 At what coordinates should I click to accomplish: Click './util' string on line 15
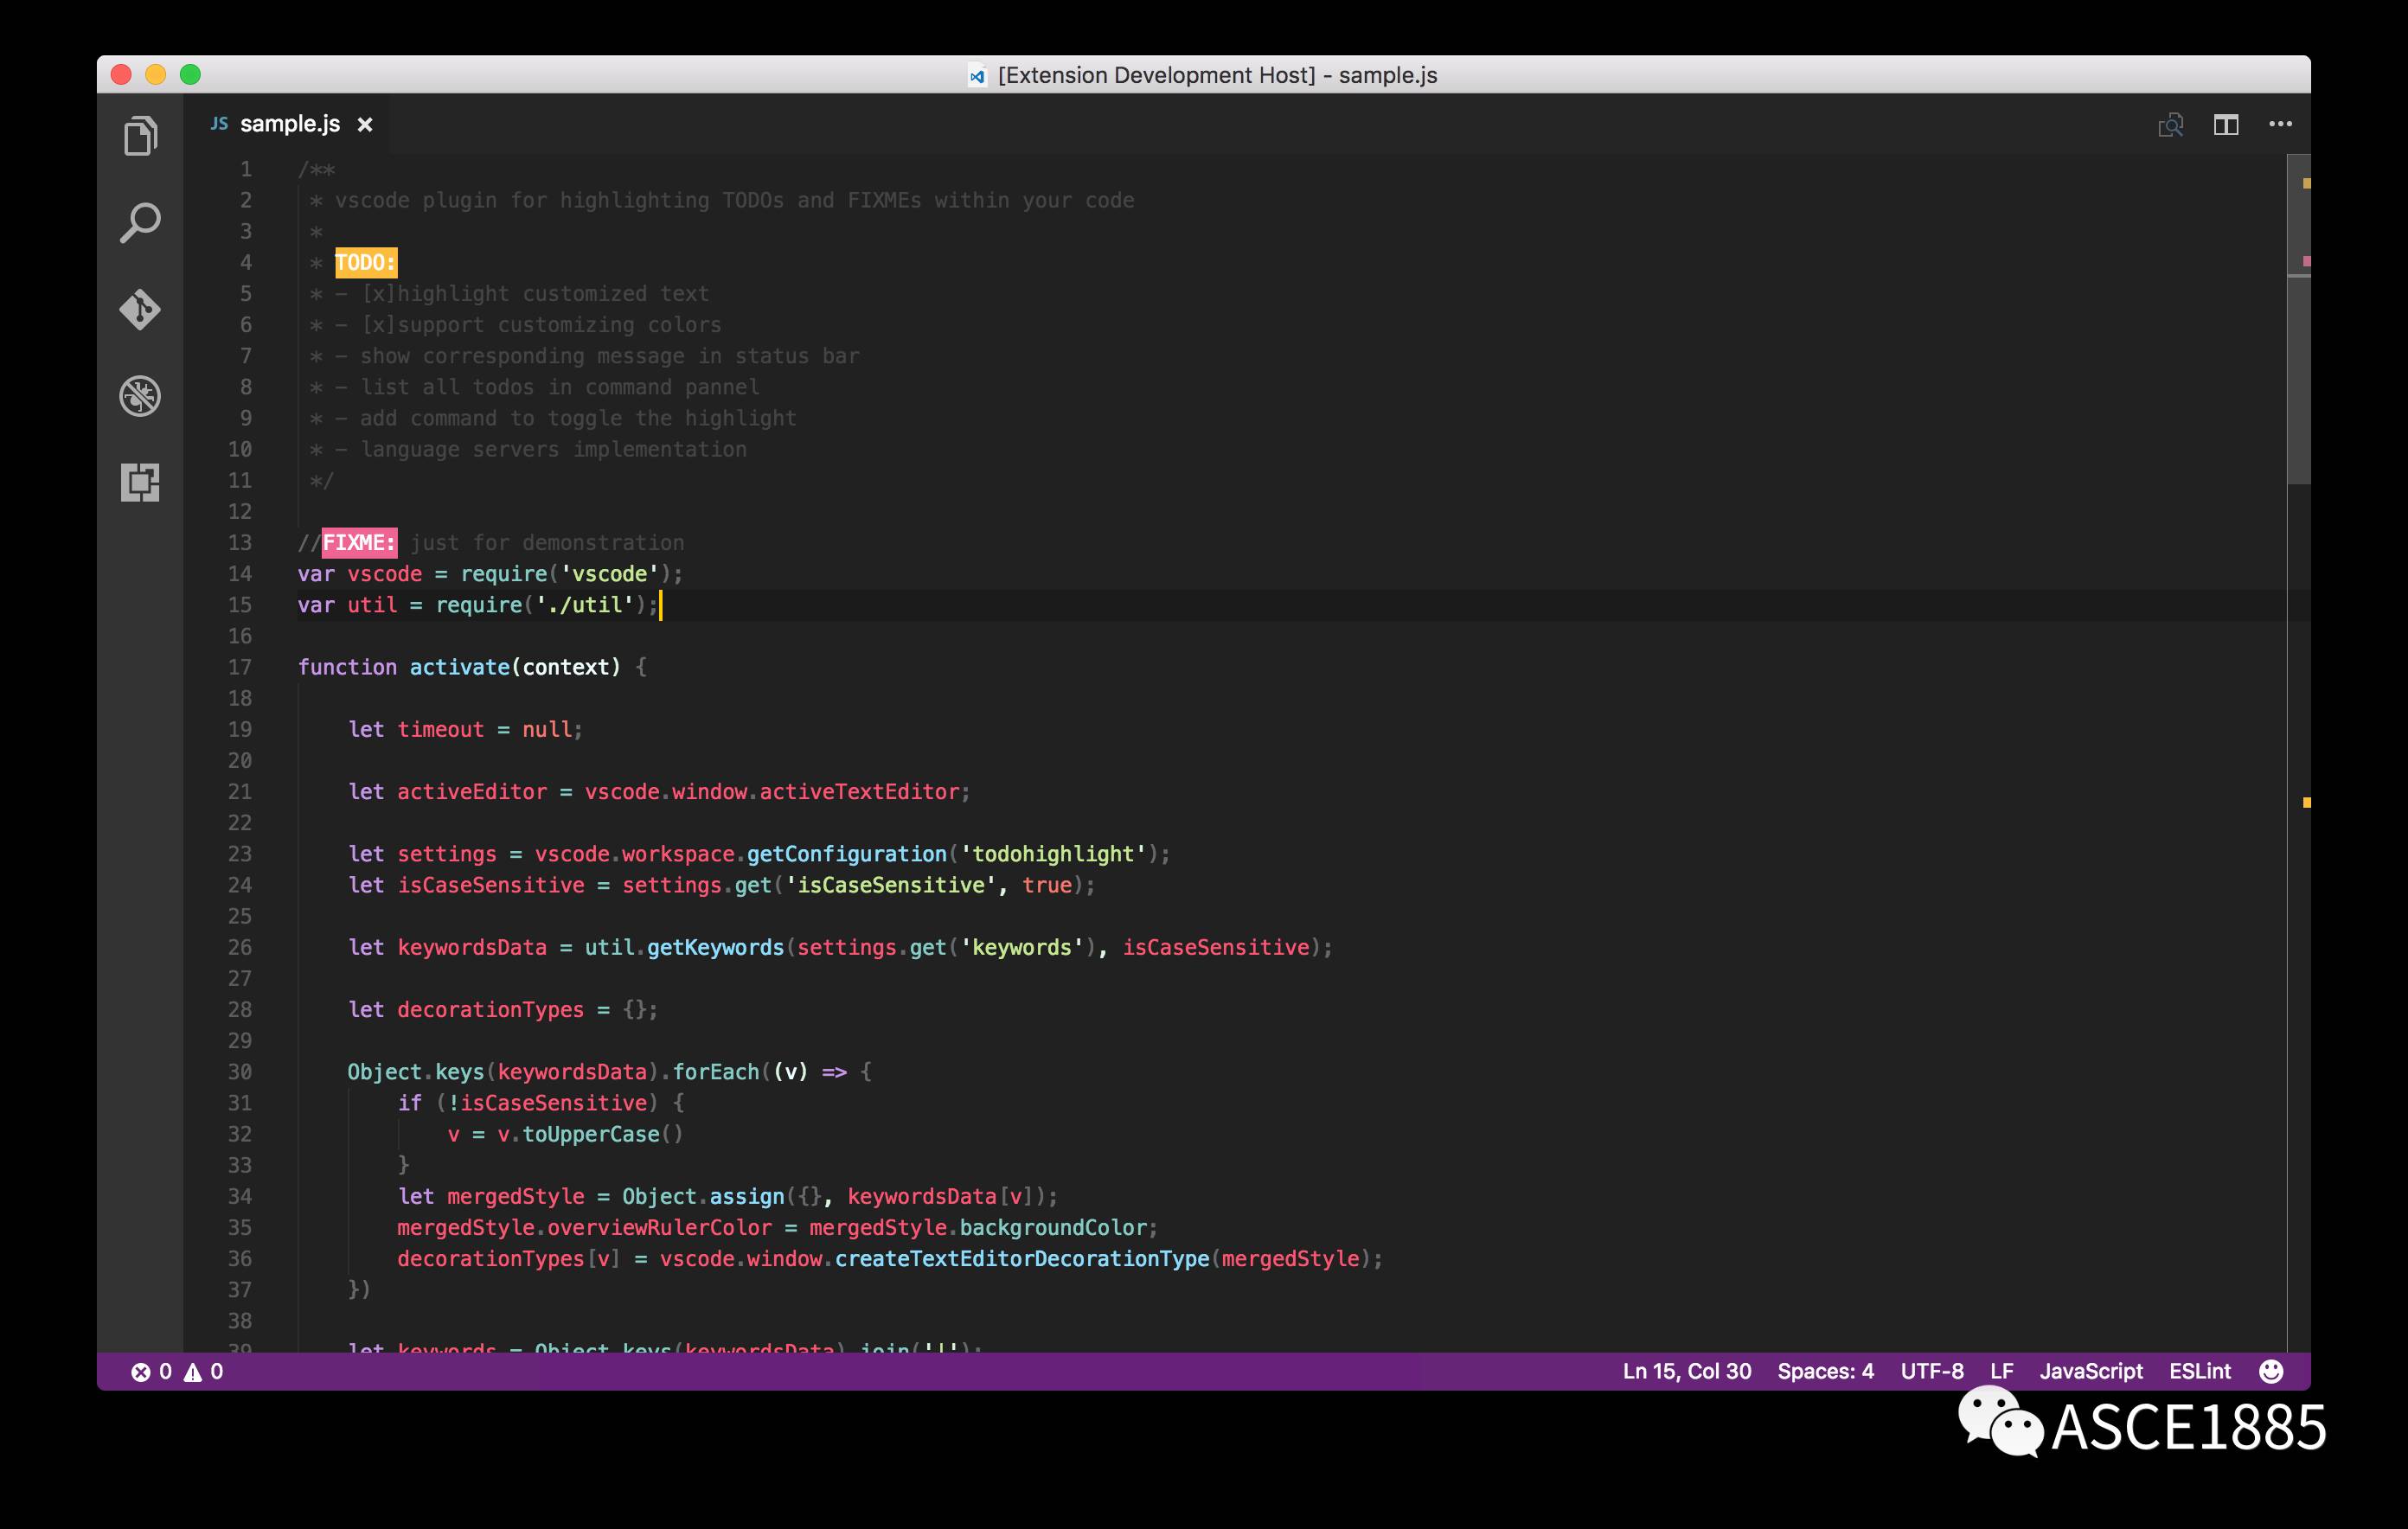coord(584,605)
